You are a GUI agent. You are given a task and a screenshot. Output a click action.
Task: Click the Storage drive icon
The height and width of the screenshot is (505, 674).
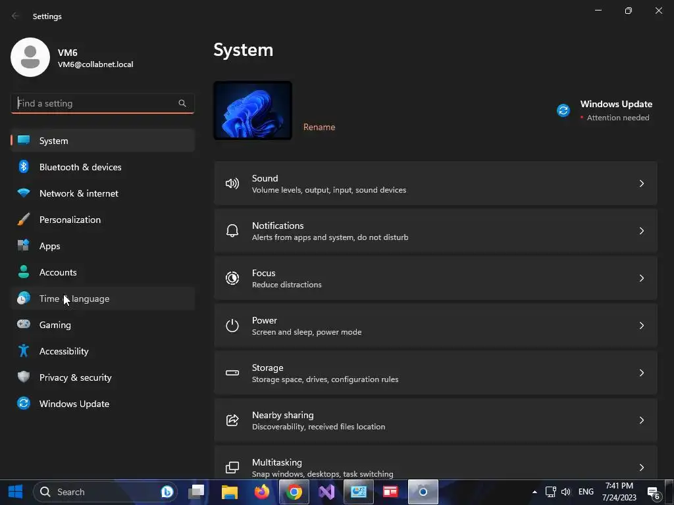232,373
